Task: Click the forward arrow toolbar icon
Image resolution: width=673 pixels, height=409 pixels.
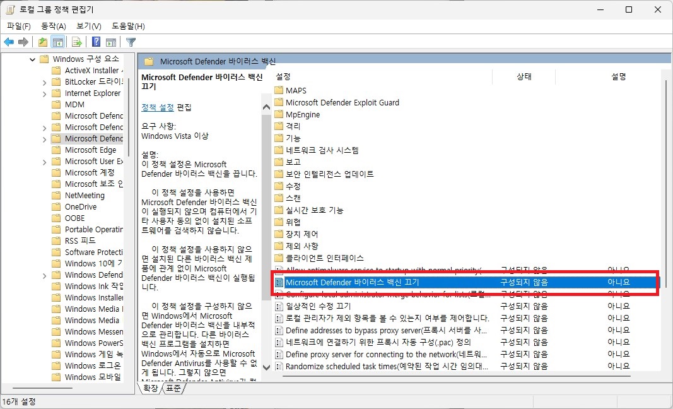Action: [23, 42]
